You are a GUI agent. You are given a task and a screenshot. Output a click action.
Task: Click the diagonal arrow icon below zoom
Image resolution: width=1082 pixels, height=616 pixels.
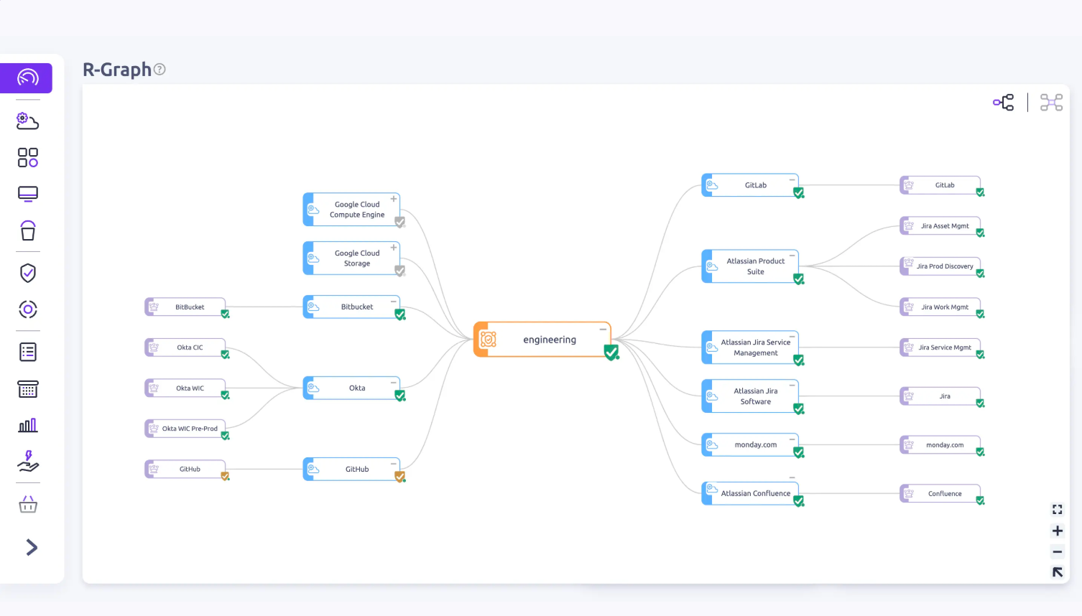(1058, 572)
